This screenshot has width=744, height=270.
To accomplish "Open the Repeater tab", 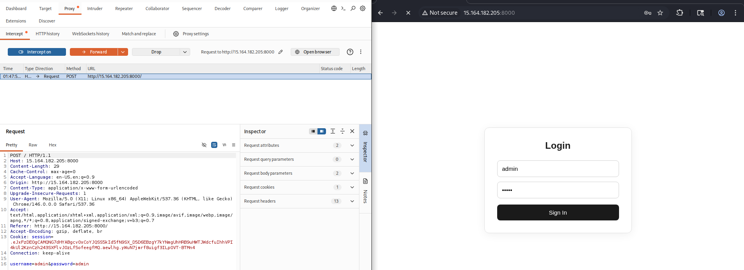I will [x=124, y=9].
